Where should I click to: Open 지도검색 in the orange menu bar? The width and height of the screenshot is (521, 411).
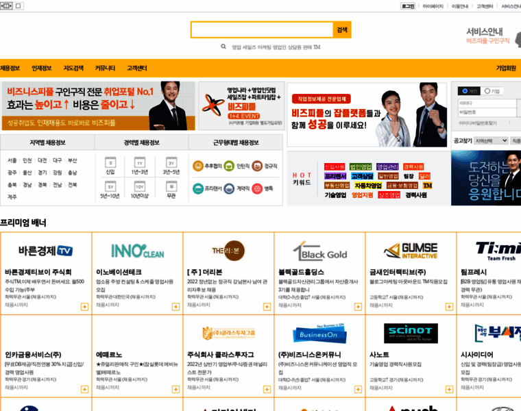pyautogui.click(x=73, y=68)
